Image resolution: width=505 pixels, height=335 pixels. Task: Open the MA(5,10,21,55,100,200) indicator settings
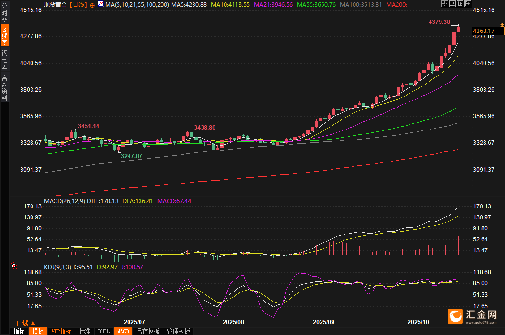[137, 4]
